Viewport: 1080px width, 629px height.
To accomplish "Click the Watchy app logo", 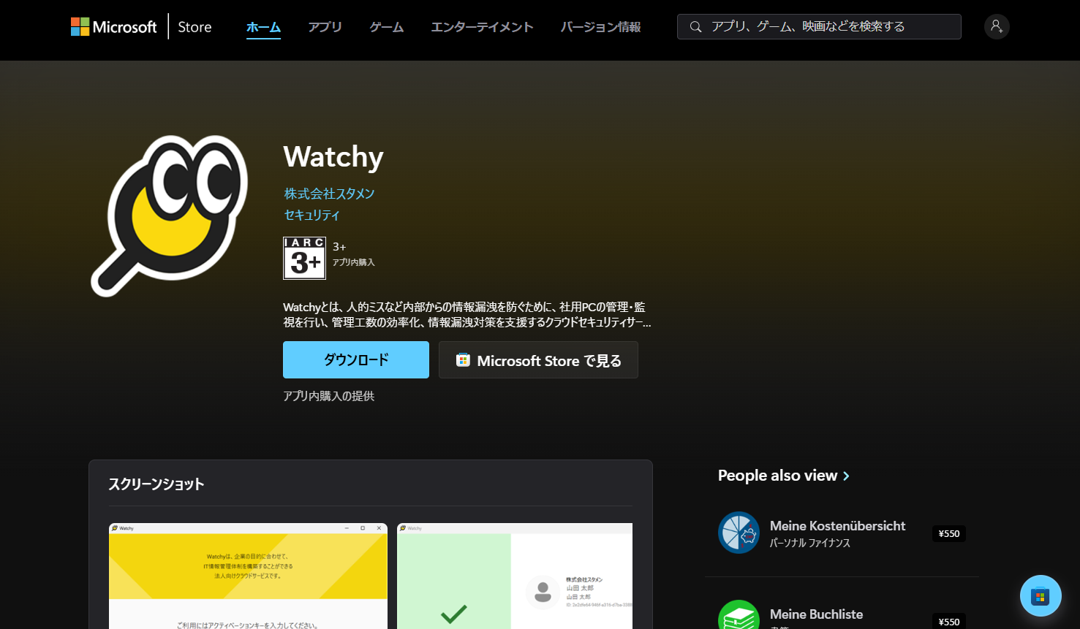I will (x=170, y=216).
